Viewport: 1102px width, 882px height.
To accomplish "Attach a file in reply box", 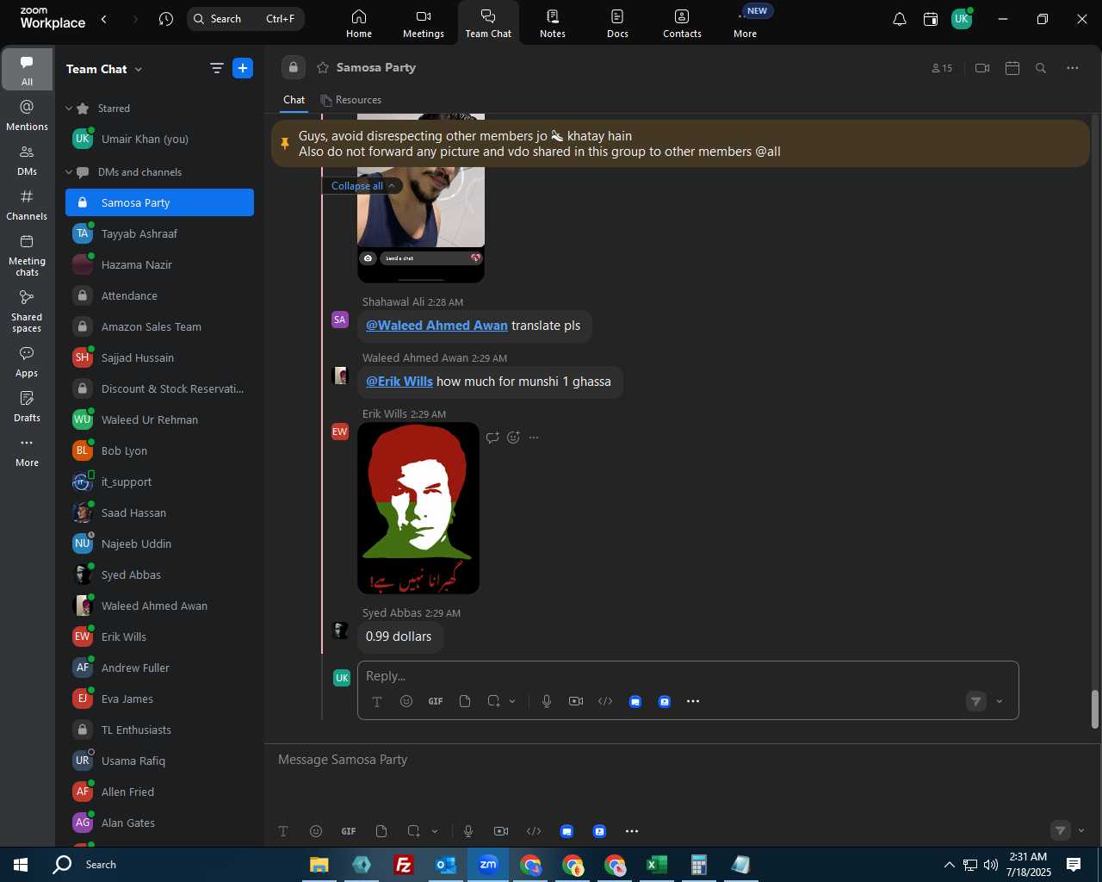I will tap(465, 701).
